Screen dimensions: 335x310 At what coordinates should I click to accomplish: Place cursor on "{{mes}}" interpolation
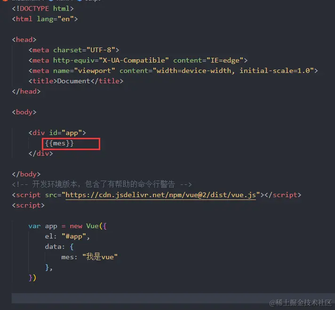pos(59,143)
